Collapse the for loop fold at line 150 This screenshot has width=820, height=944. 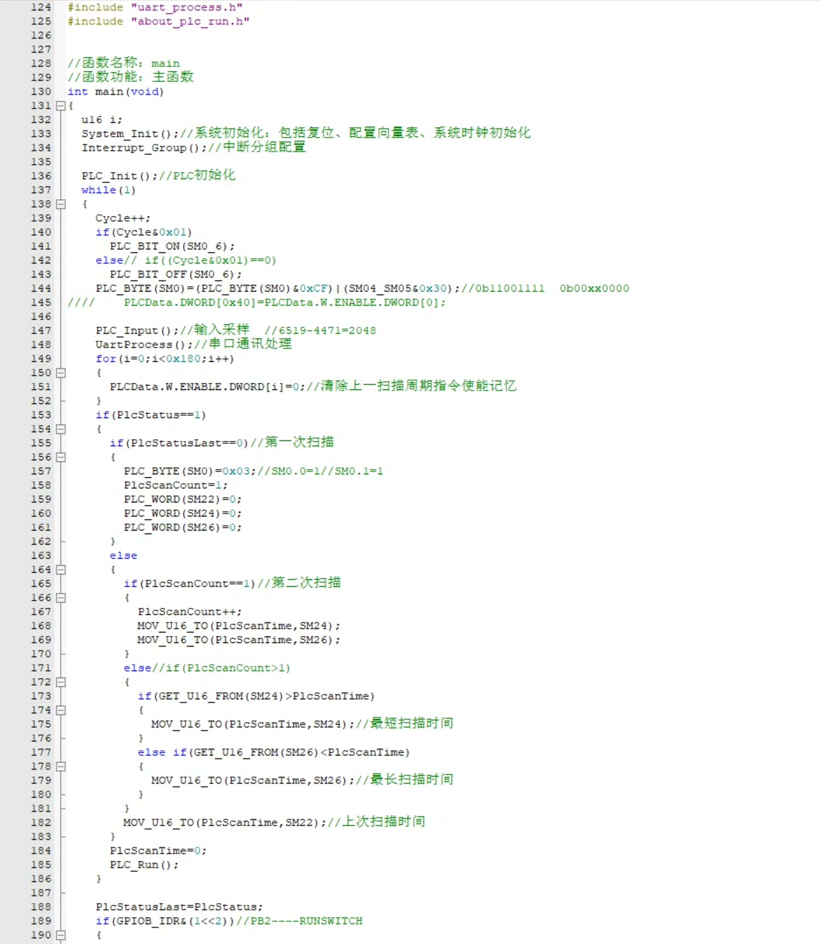click(60, 373)
